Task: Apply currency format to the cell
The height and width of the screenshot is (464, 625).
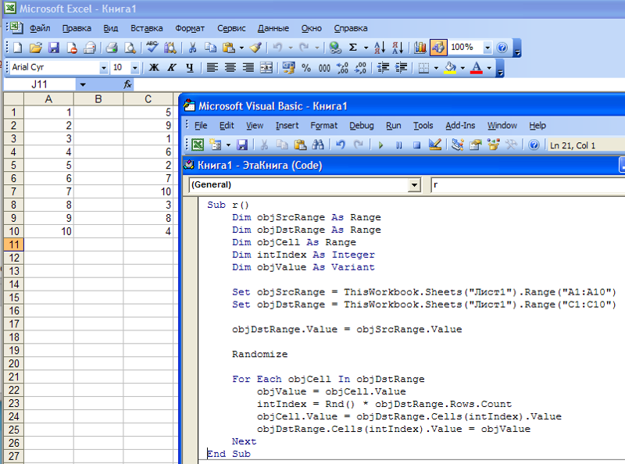Action: click(288, 68)
